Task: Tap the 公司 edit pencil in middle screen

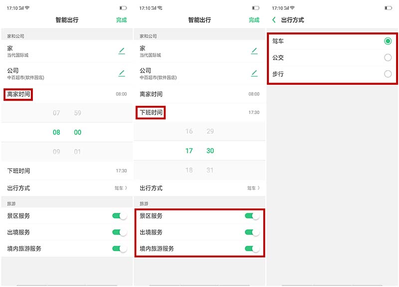Action: (x=254, y=73)
